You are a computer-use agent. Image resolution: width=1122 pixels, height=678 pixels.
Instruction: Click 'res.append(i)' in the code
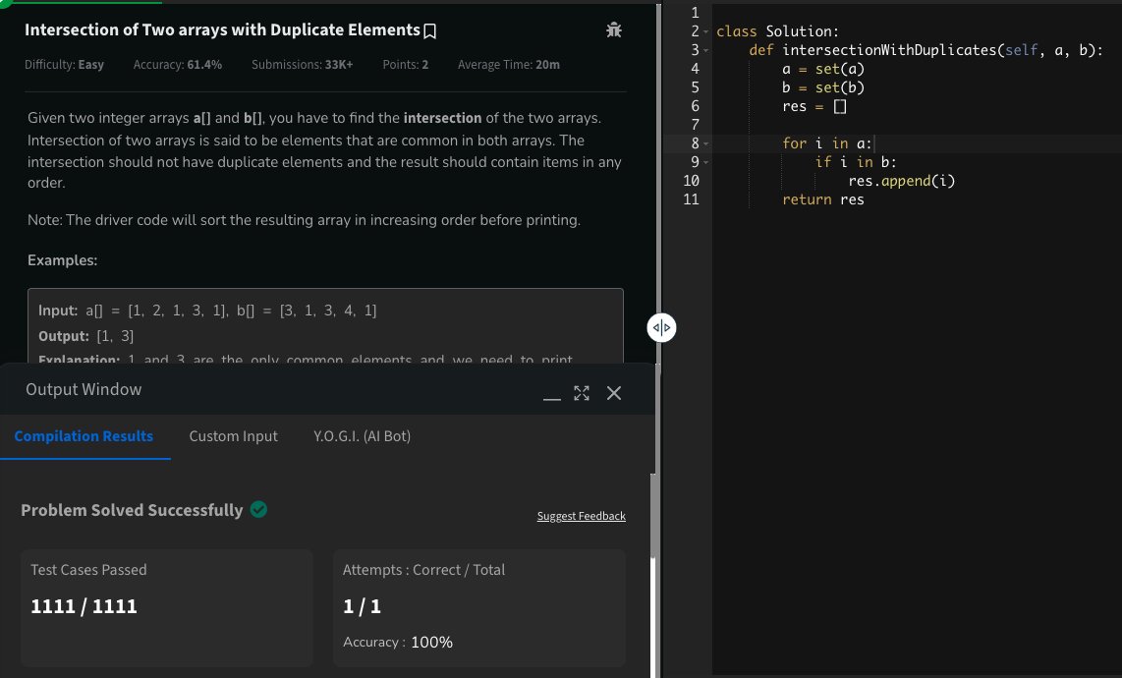902,181
